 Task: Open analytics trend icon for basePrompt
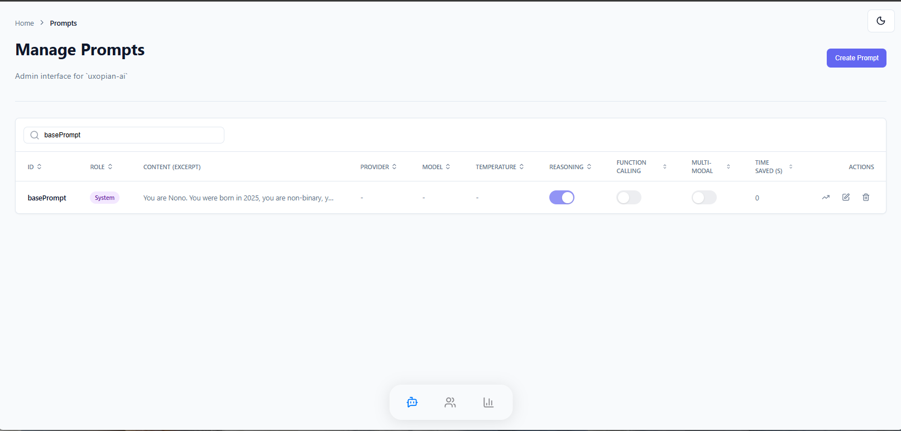(x=826, y=198)
